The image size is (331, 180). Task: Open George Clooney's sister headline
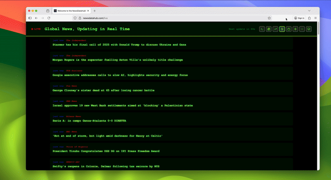(103, 90)
